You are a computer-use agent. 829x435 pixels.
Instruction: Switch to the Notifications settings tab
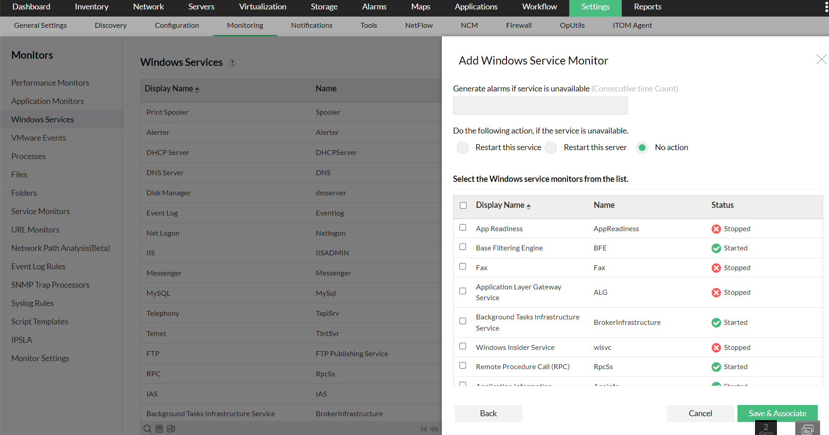311,26
